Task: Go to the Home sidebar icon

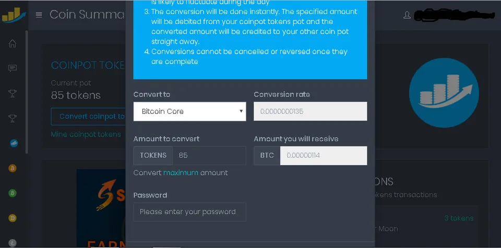Action: coord(13,43)
